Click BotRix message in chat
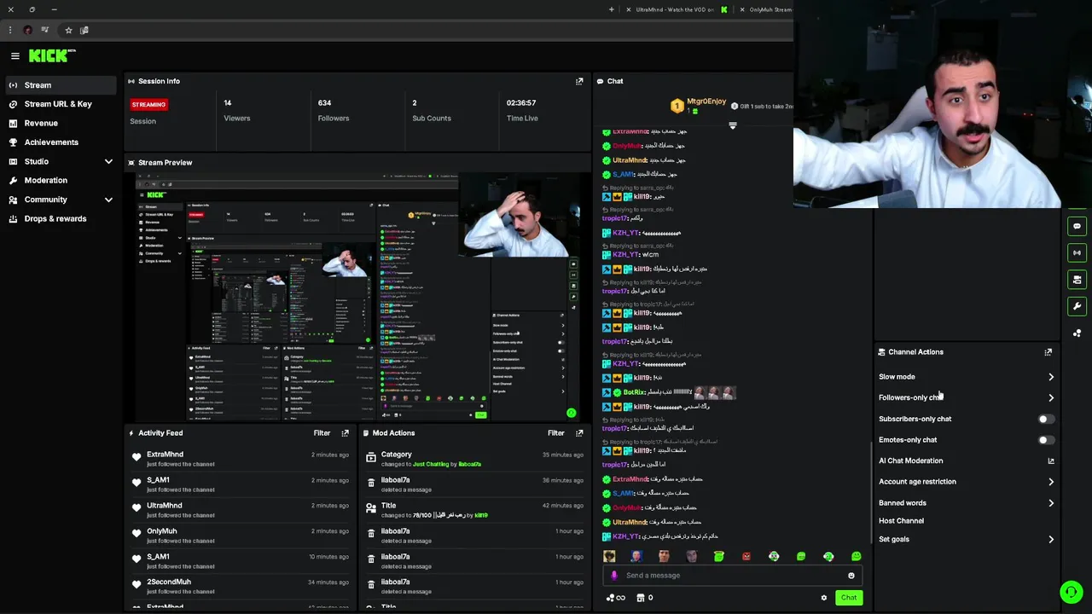The width and height of the screenshot is (1092, 614). (x=670, y=392)
